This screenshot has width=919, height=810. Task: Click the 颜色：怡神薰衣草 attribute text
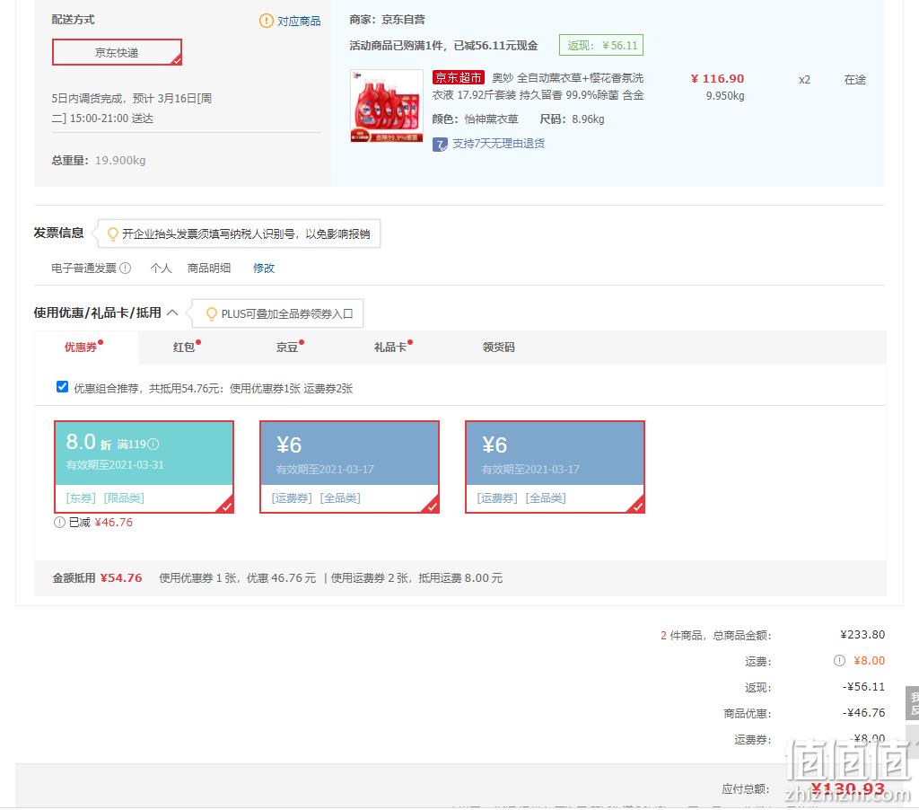[476, 119]
